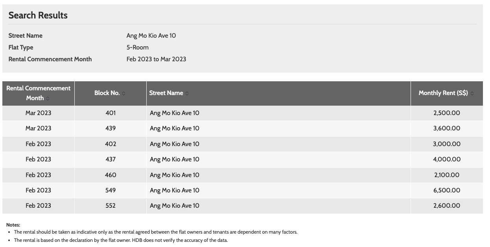Image resolution: width=490 pixels, height=247 pixels.
Task: Click the Street Name column header
Action: pos(278,93)
